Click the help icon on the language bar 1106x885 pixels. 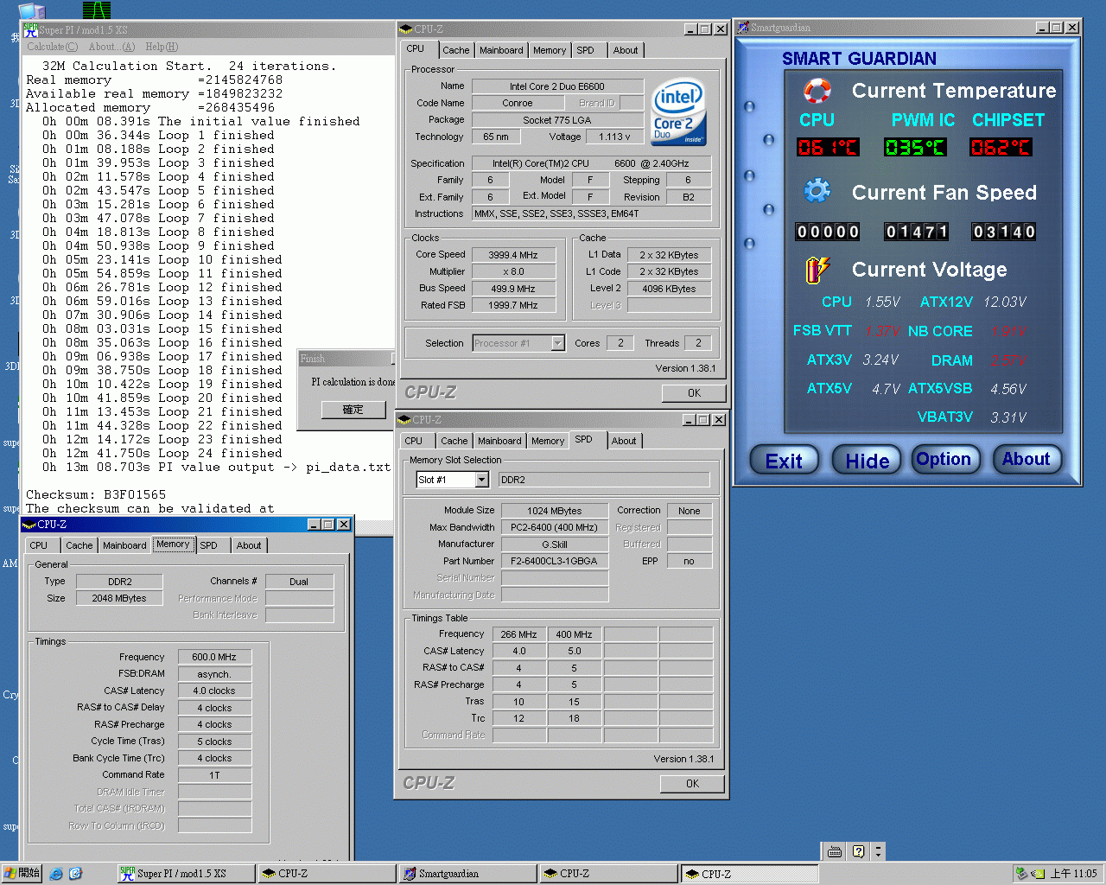pos(858,851)
